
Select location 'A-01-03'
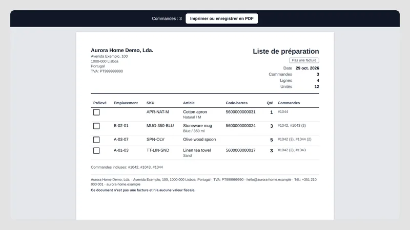pyautogui.click(x=121, y=150)
